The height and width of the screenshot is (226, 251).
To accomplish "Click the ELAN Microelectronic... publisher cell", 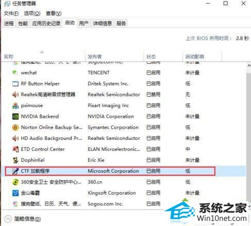I will click(114, 149).
